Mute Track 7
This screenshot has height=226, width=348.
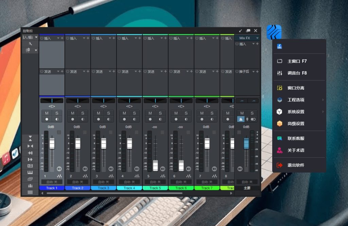202,113
